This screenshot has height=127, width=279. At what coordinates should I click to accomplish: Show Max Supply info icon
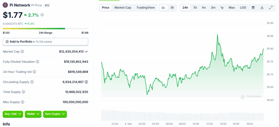[23, 102]
